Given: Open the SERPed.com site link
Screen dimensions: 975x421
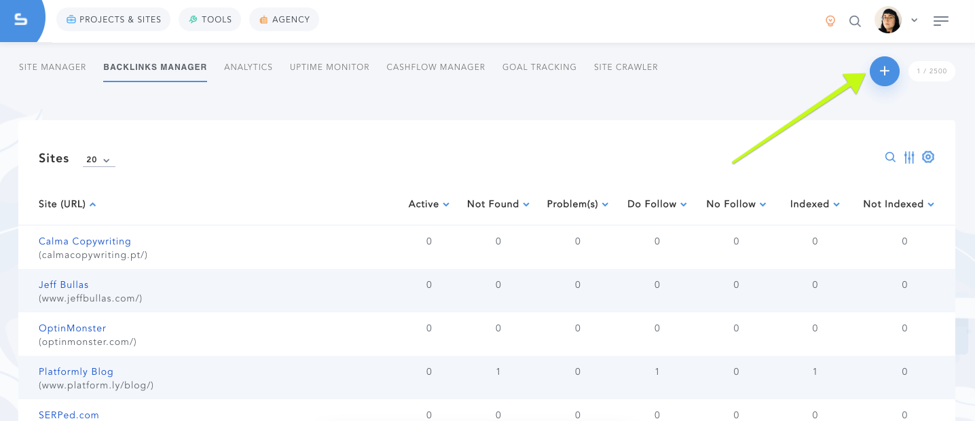Looking at the screenshot, I should point(69,415).
